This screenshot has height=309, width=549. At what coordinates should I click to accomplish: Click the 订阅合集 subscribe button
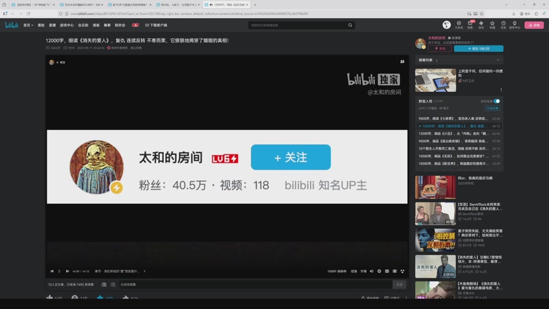coord(492,108)
